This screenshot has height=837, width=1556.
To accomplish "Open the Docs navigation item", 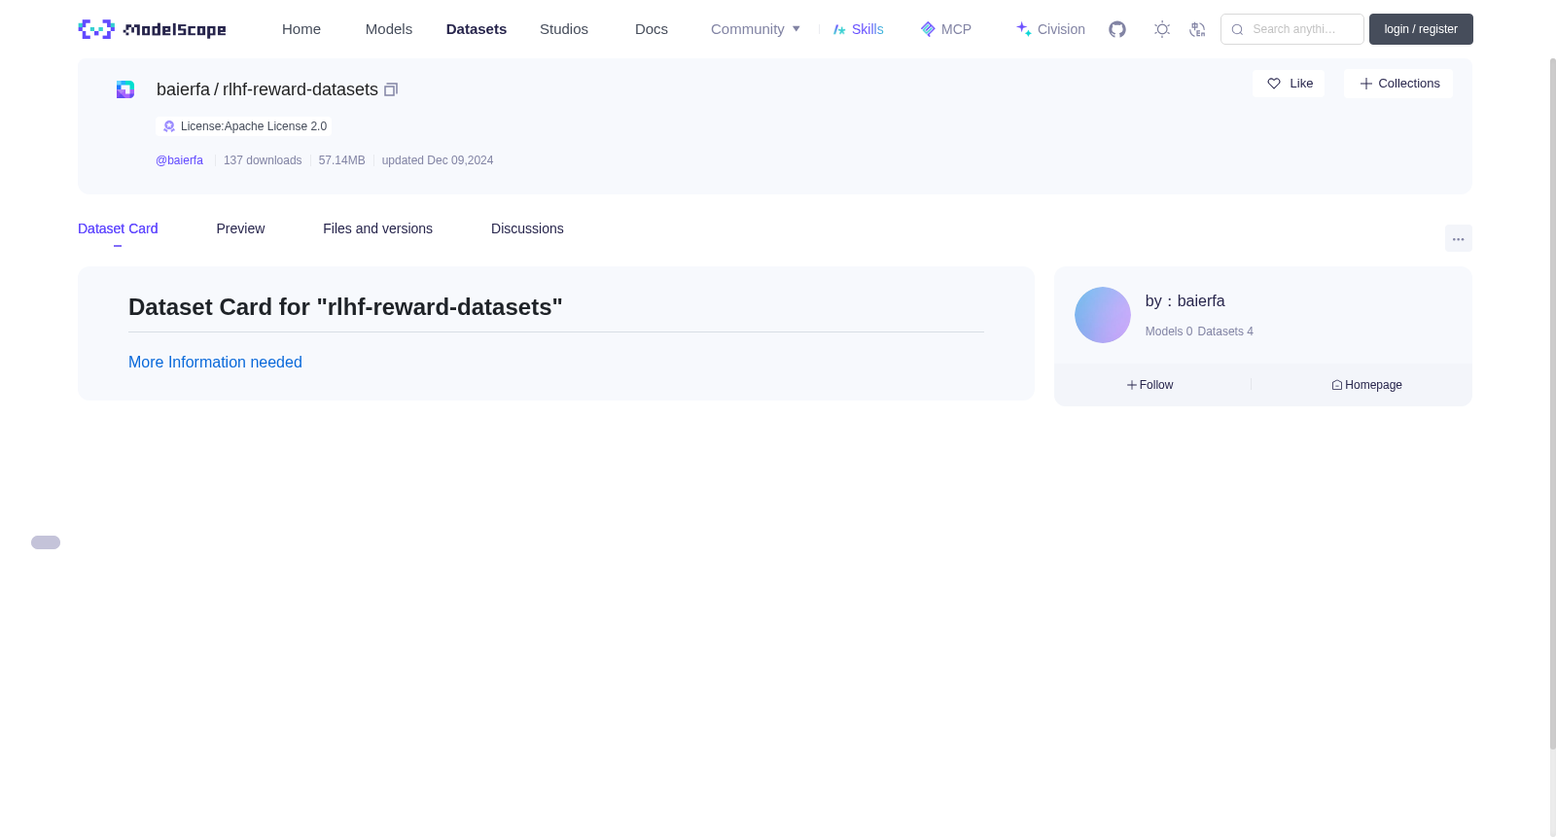I will coord(652,29).
